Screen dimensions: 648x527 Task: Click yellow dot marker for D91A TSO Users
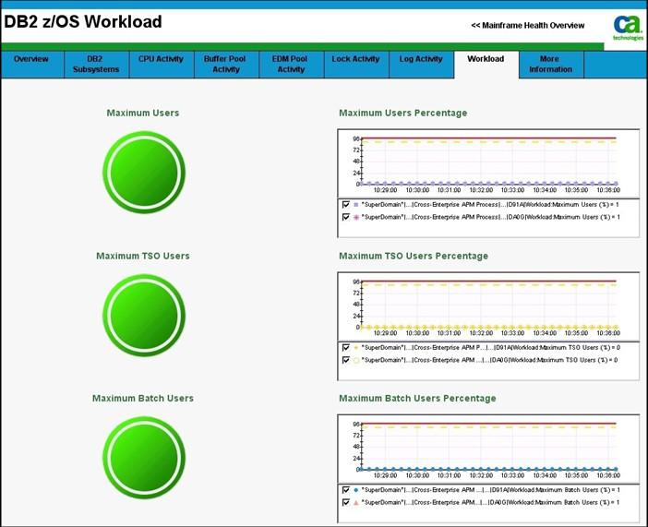tap(356, 348)
